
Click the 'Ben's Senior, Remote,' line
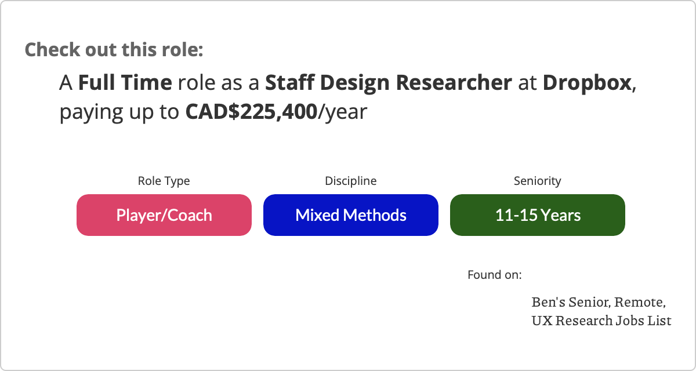pos(598,302)
